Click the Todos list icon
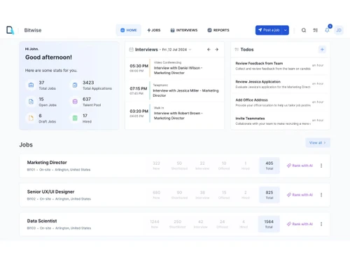The width and height of the screenshot is (350, 263). 237,50
